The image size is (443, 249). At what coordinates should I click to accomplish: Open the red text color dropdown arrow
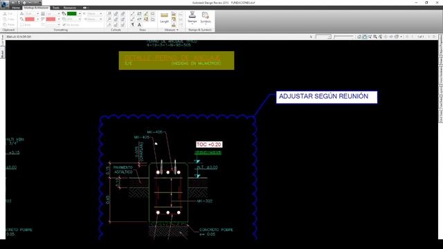[37, 19]
